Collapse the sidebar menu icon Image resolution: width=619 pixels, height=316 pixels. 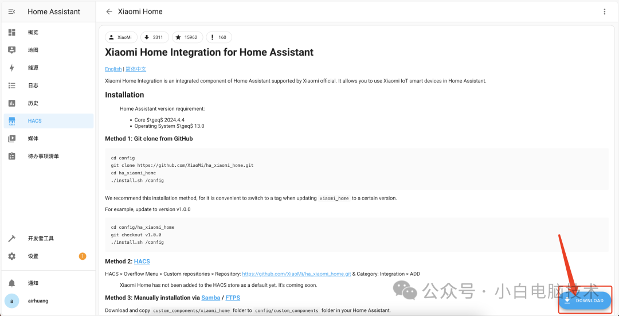pos(12,12)
